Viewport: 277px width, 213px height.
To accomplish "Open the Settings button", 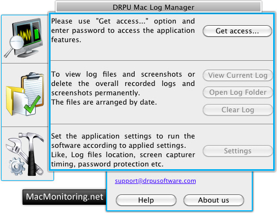I will 238,151.
